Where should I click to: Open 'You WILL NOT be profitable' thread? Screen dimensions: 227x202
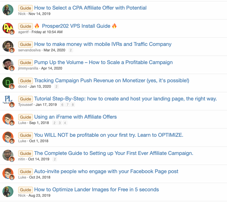pyautogui.click(x=109, y=135)
